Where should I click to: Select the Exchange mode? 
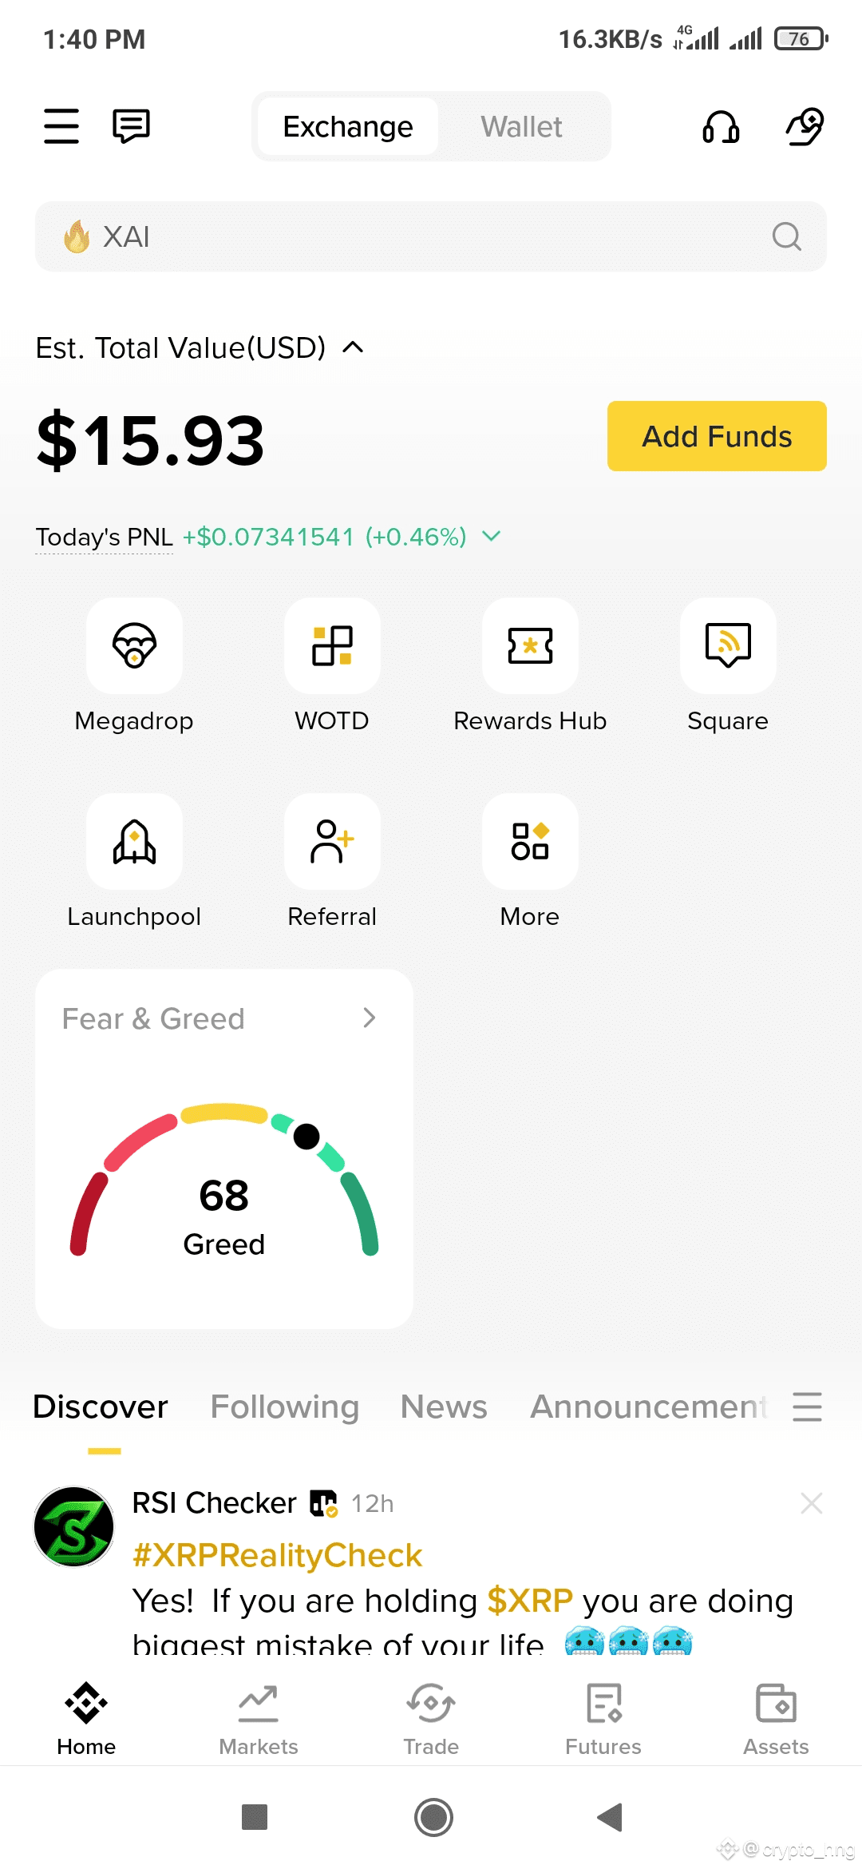pos(348,126)
